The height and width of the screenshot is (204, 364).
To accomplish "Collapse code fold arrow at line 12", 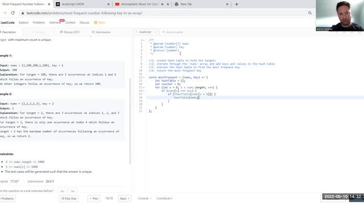I will point(144,77).
